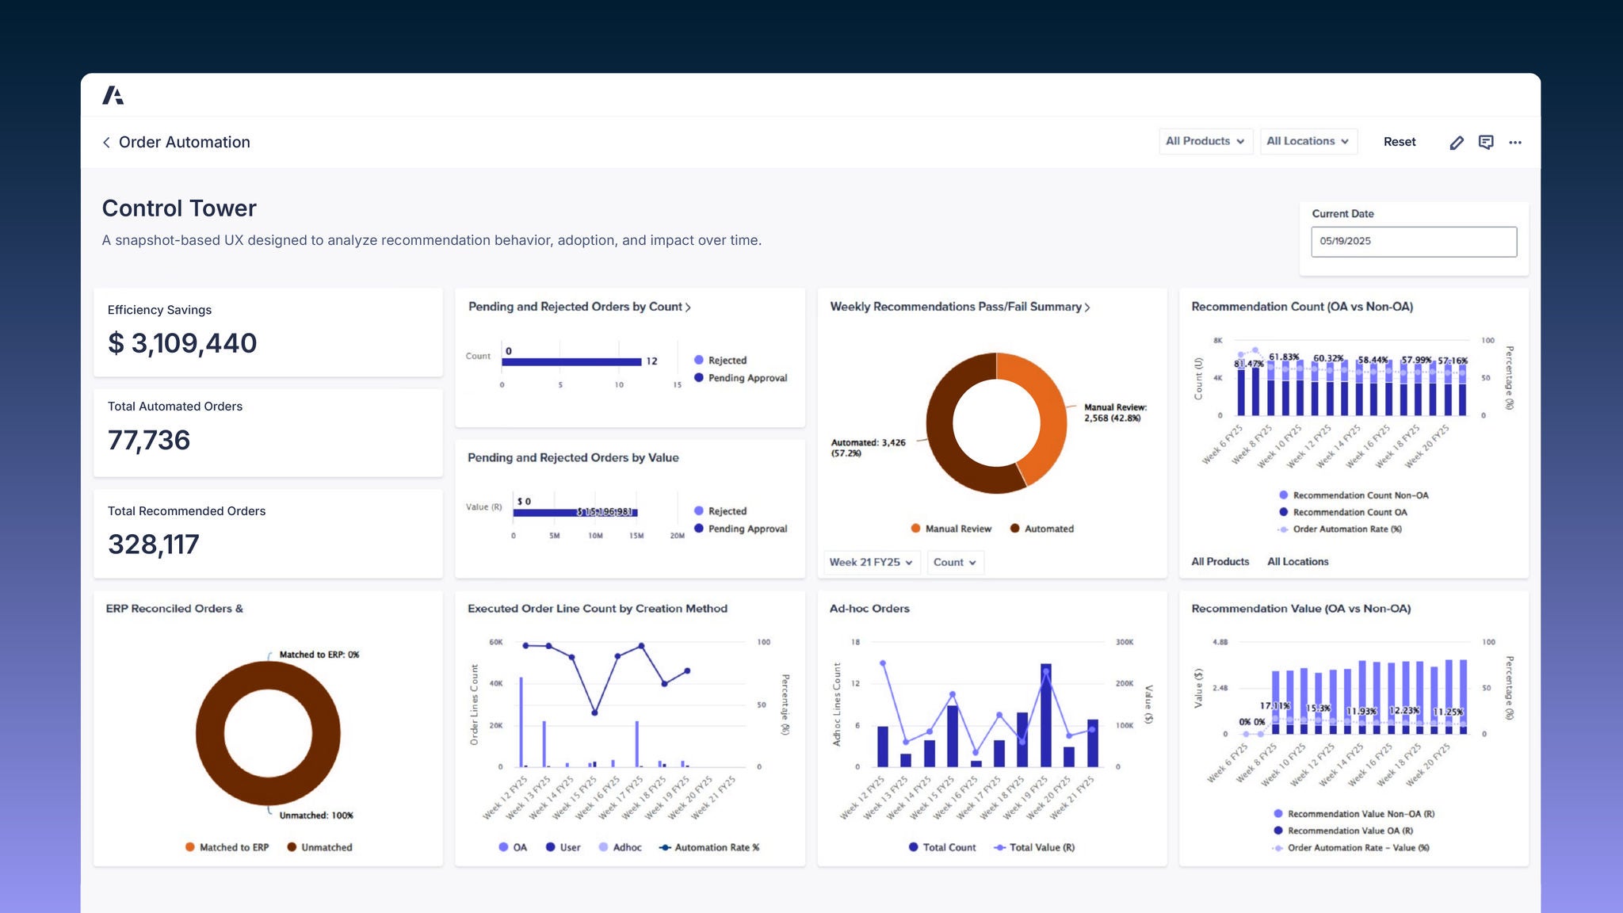Image resolution: width=1623 pixels, height=913 pixels.
Task: Click the back arrow beside Order Automation
Action: tap(106, 142)
